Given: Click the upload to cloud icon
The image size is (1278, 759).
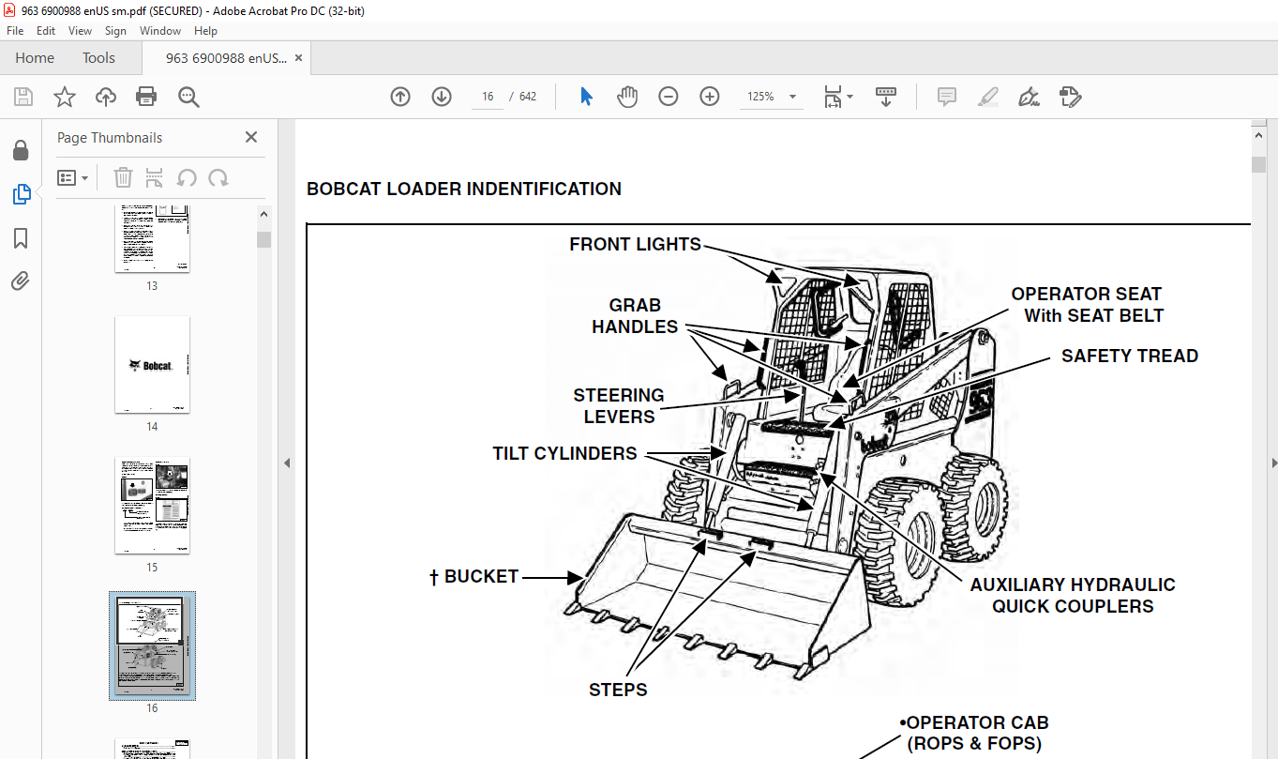Looking at the screenshot, I should (106, 97).
